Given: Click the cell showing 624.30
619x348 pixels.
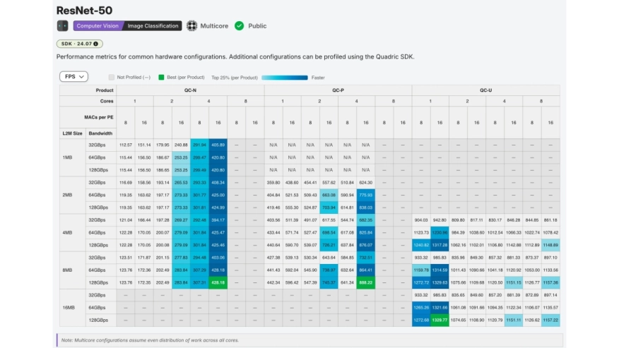Looking at the screenshot, I should point(365,182).
